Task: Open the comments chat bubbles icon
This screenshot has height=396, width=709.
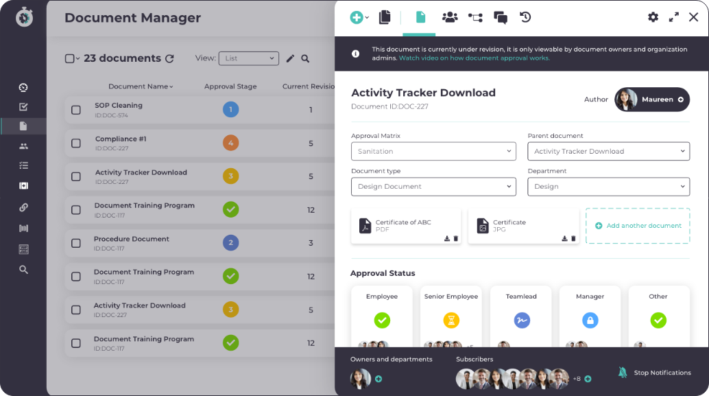Action: pos(501,18)
